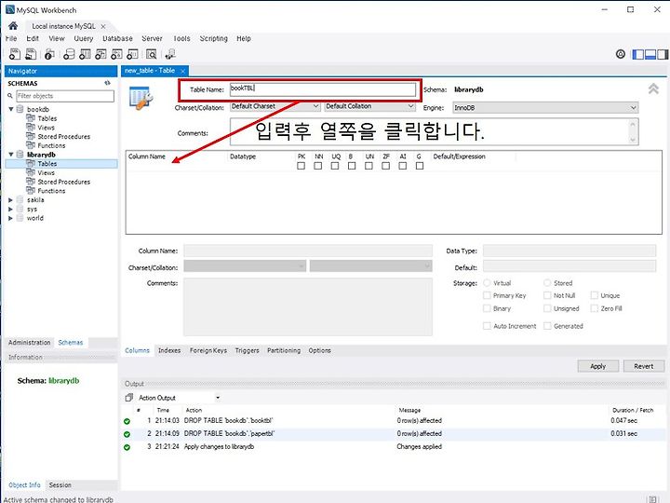Check the UQ checkbox in column grid
This screenshot has width=670, height=503.
(x=335, y=166)
